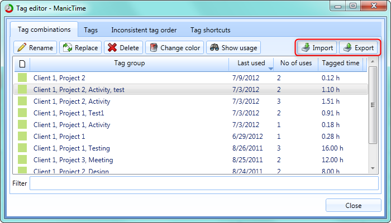Click the date 6/29/2012
This screenshot has height=223, width=391.
click(x=247, y=137)
